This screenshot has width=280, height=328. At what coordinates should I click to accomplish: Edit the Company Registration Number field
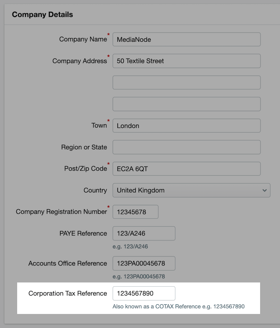[136, 212]
